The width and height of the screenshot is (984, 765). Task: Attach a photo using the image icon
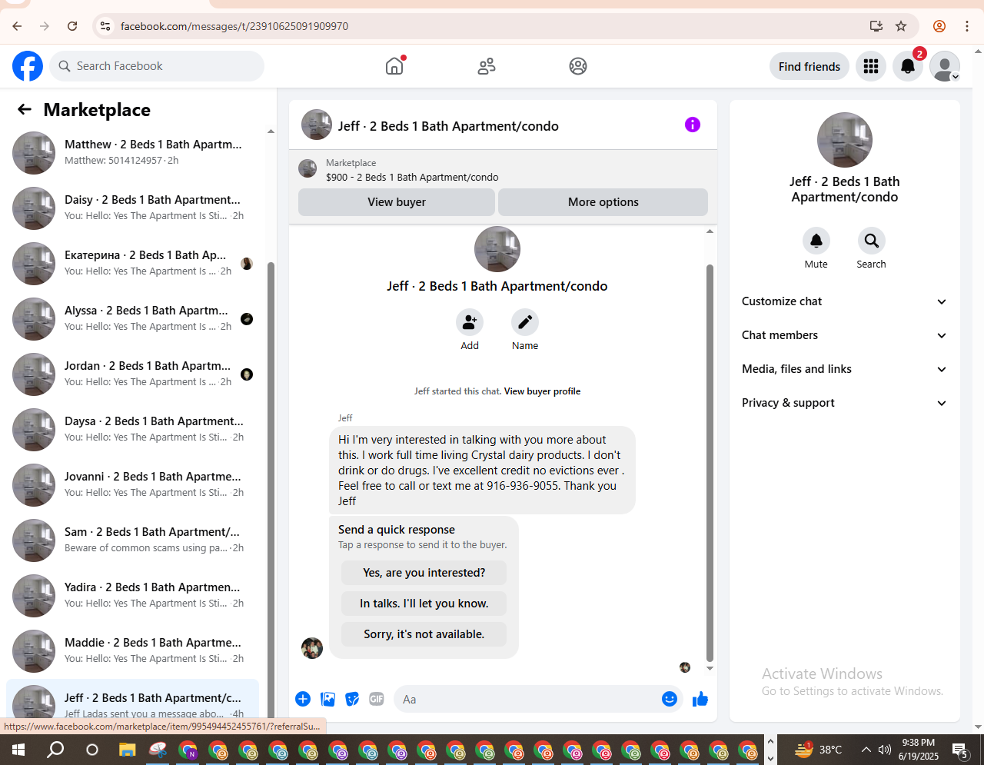328,699
